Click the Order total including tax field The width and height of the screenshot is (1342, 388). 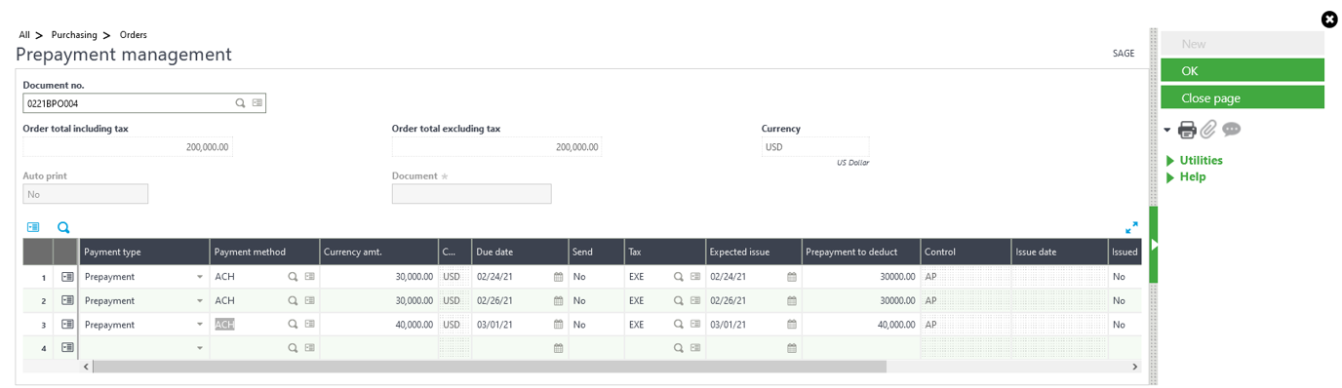pyautogui.click(x=128, y=147)
